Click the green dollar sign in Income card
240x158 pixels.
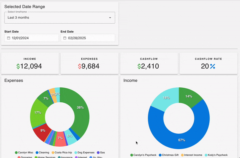click(18, 66)
